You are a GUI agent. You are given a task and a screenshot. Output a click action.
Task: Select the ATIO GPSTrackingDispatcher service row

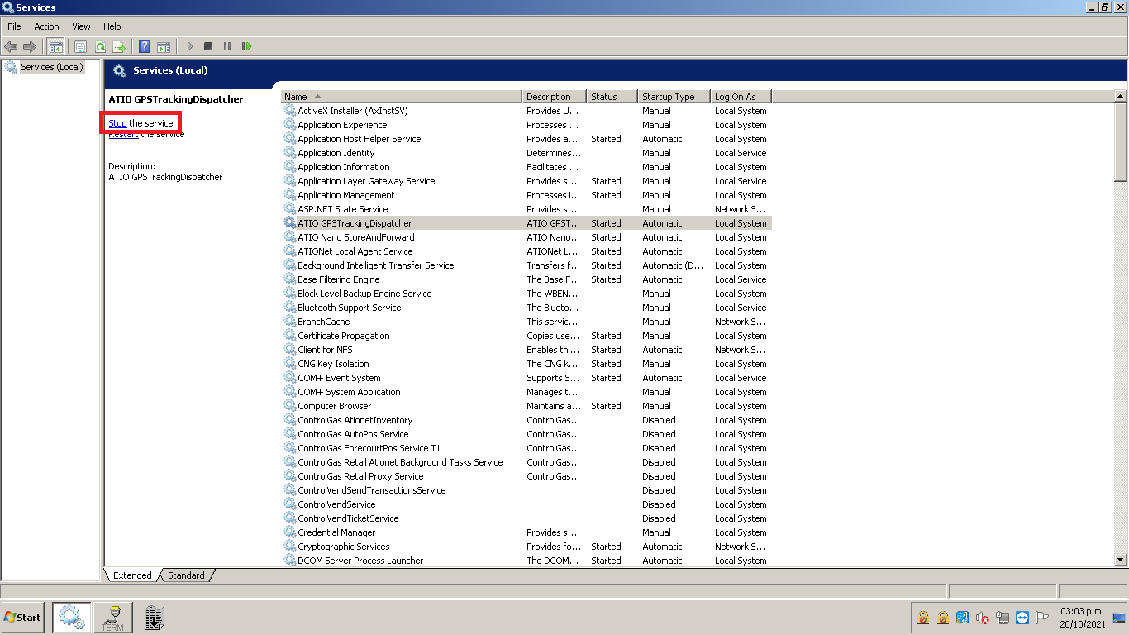tap(526, 223)
